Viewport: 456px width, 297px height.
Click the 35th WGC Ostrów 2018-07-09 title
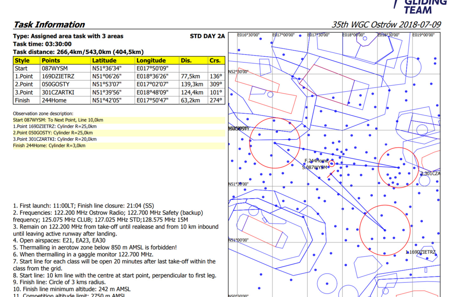386,25
